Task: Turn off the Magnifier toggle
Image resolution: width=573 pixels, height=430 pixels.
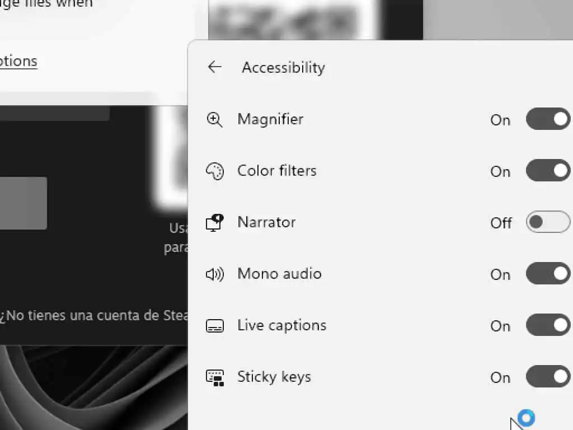Action: 548,119
